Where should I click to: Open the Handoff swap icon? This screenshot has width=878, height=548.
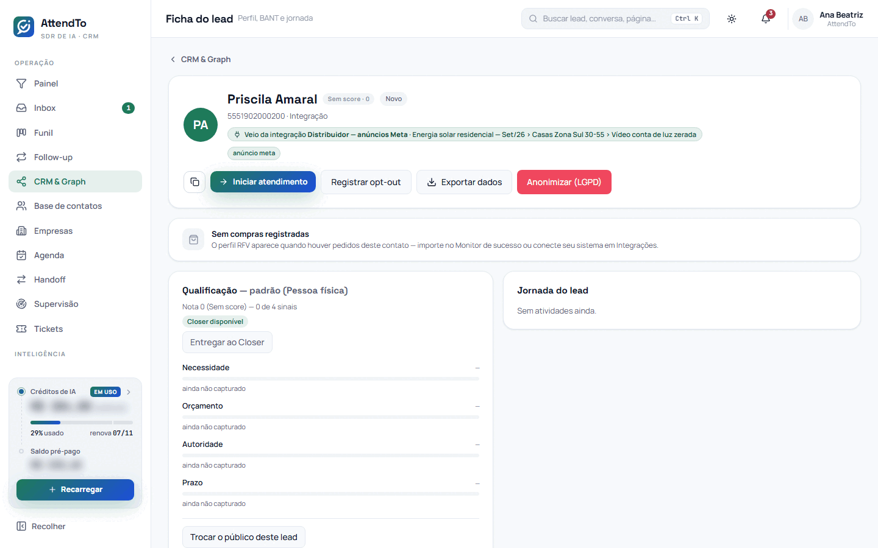(21, 279)
